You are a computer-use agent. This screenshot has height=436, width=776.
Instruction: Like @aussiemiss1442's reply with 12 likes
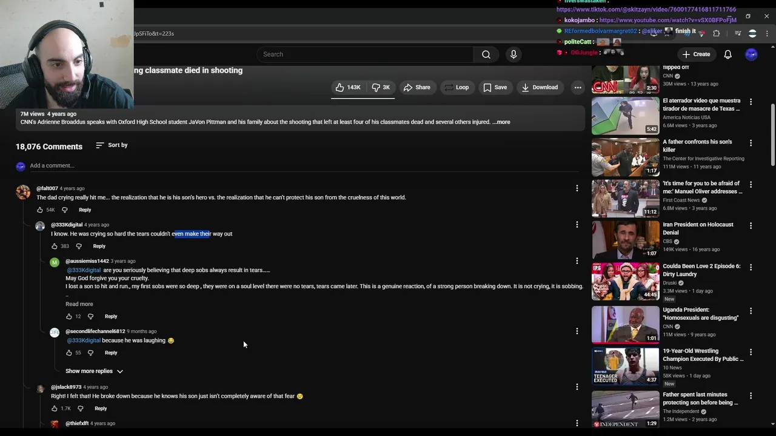click(x=69, y=317)
